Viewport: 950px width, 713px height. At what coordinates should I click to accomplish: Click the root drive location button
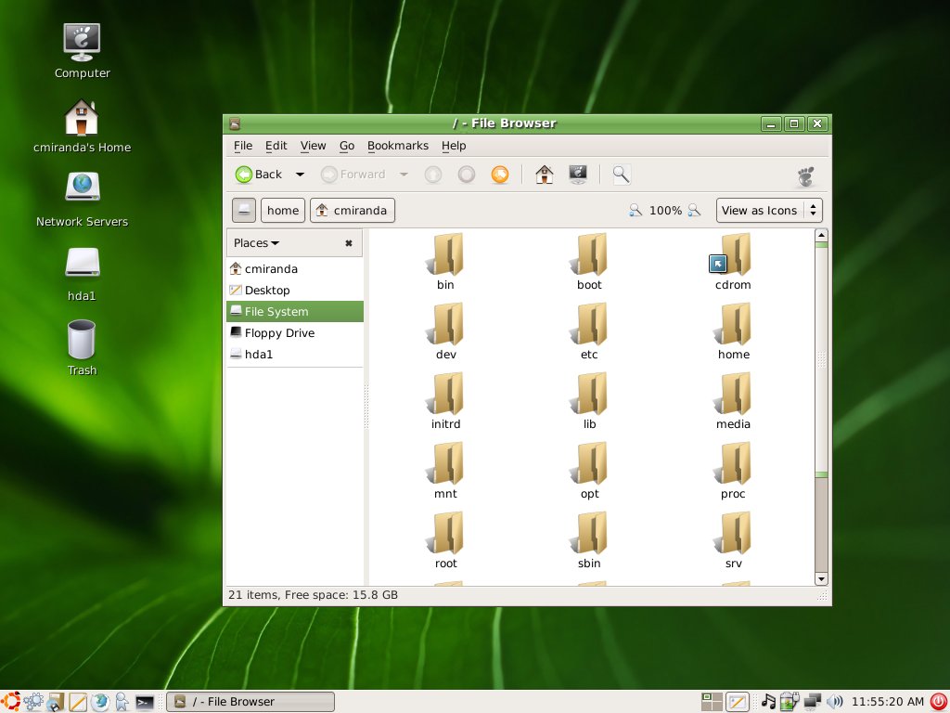pos(244,211)
